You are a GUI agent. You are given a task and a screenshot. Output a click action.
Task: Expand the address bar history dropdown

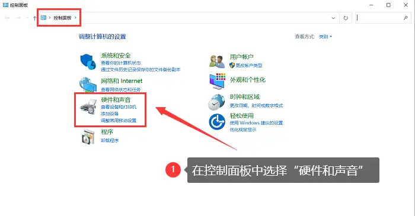[333, 18]
